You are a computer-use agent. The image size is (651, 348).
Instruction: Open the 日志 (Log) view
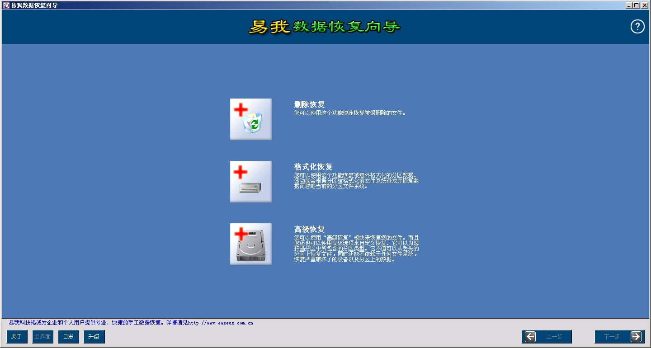68,337
